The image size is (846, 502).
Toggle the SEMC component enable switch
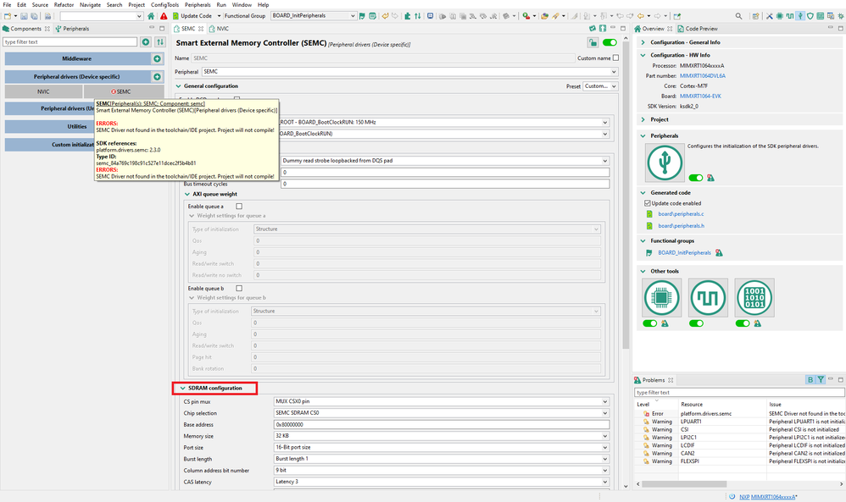pyautogui.click(x=609, y=42)
